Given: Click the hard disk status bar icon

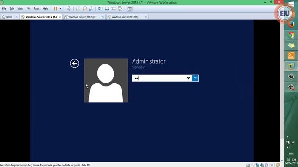Looking at the screenshot, I should 248,165.
